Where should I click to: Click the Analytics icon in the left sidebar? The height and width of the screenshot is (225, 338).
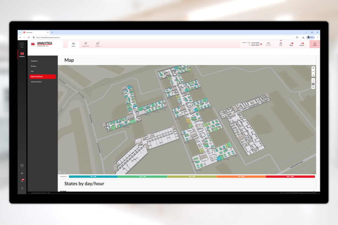(x=22, y=53)
